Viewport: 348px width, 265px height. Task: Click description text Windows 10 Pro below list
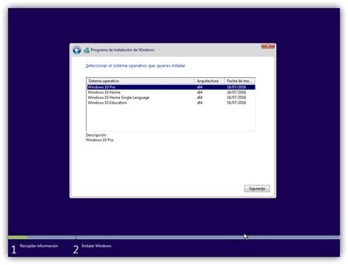100,140
